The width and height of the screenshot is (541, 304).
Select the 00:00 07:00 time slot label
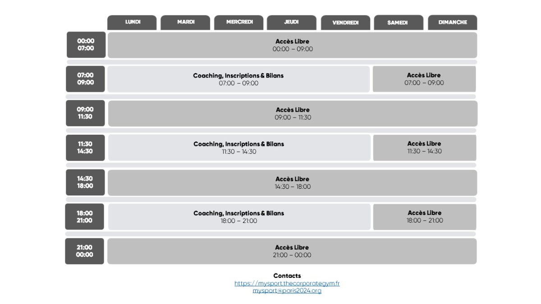point(86,45)
